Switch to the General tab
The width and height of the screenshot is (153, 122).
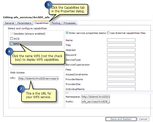9,23
